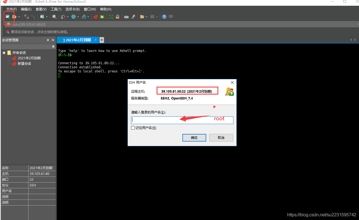359x220 pixels.
Task: Pin the 会话管理器 panel
Action: click(48, 40)
